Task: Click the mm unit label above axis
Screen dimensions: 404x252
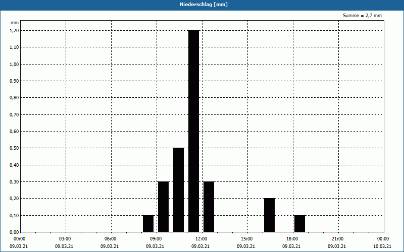Action: pos(15,23)
